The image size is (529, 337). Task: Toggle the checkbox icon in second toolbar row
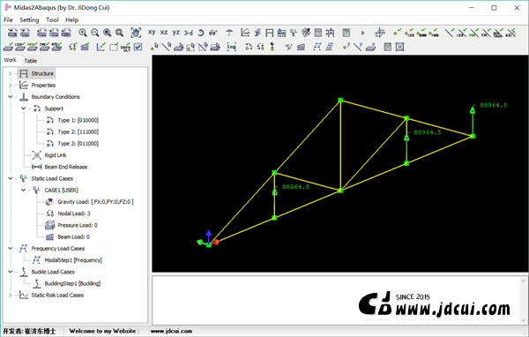point(138,47)
